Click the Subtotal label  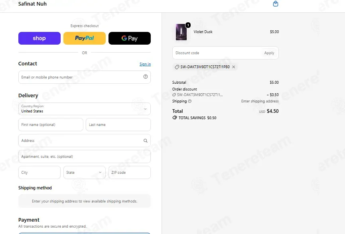(179, 83)
